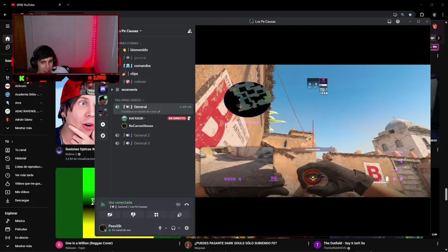
Task: Click the YouTube page scrollbar thumb
Action: tap(446, 194)
